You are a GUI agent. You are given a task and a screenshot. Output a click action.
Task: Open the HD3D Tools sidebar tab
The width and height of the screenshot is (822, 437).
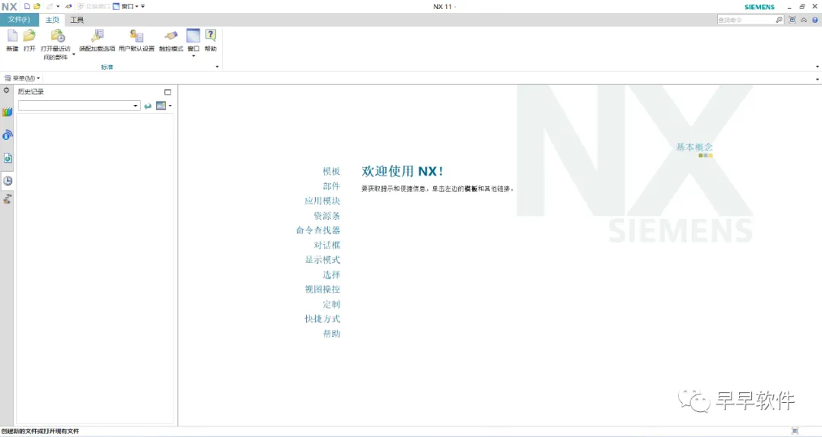[7, 135]
